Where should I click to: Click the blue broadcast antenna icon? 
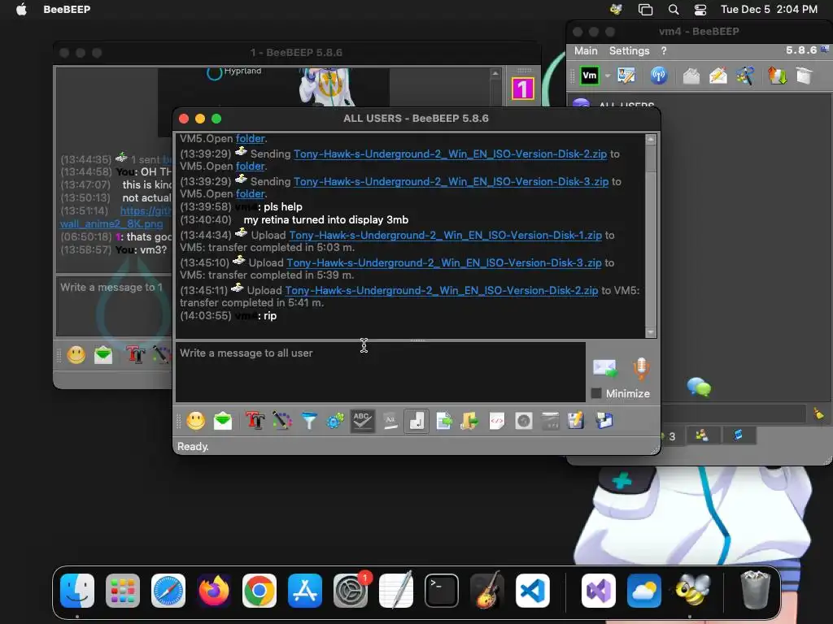tap(659, 76)
